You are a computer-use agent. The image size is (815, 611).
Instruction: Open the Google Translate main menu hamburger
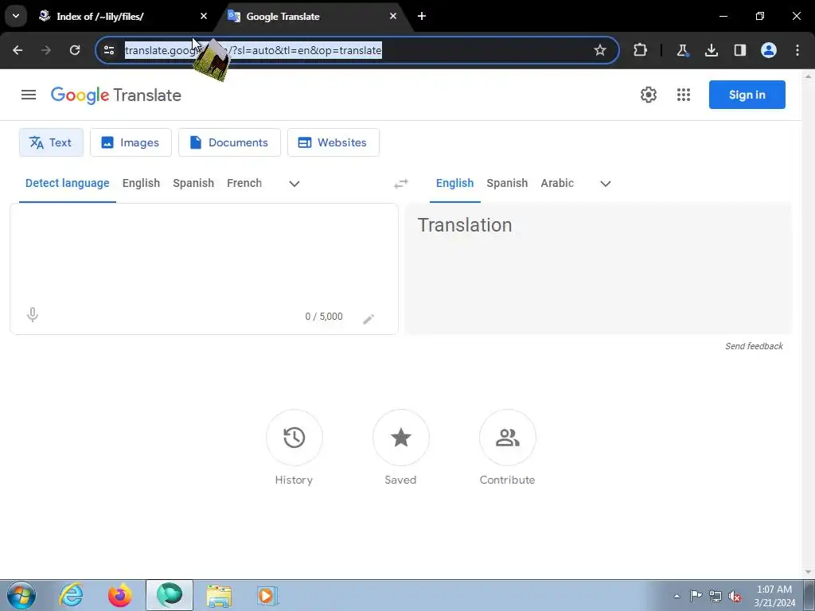click(x=29, y=95)
